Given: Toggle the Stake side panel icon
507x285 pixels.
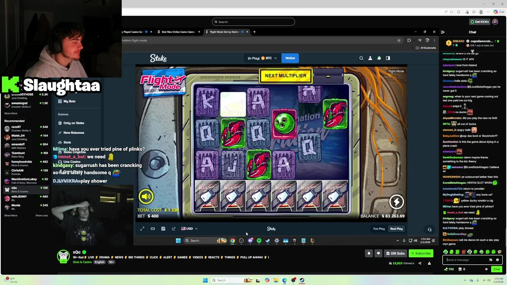Looking at the screenshot, I should 388,58.
